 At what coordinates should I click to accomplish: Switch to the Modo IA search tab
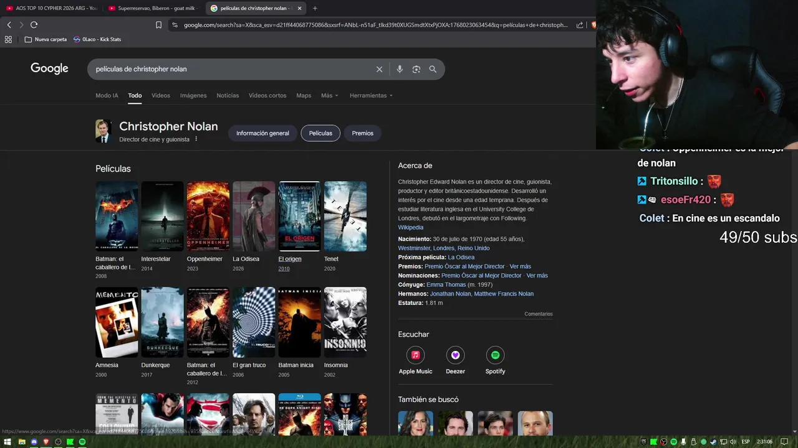click(107, 95)
